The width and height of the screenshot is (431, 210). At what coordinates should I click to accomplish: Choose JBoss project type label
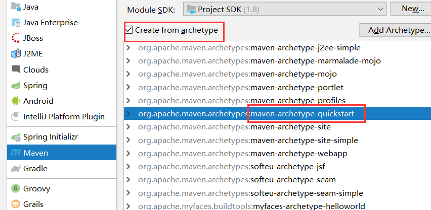[33, 38]
